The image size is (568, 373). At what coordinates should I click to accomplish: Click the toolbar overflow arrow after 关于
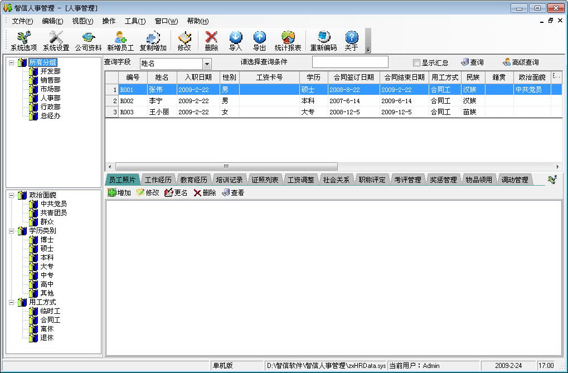[x=368, y=50]
